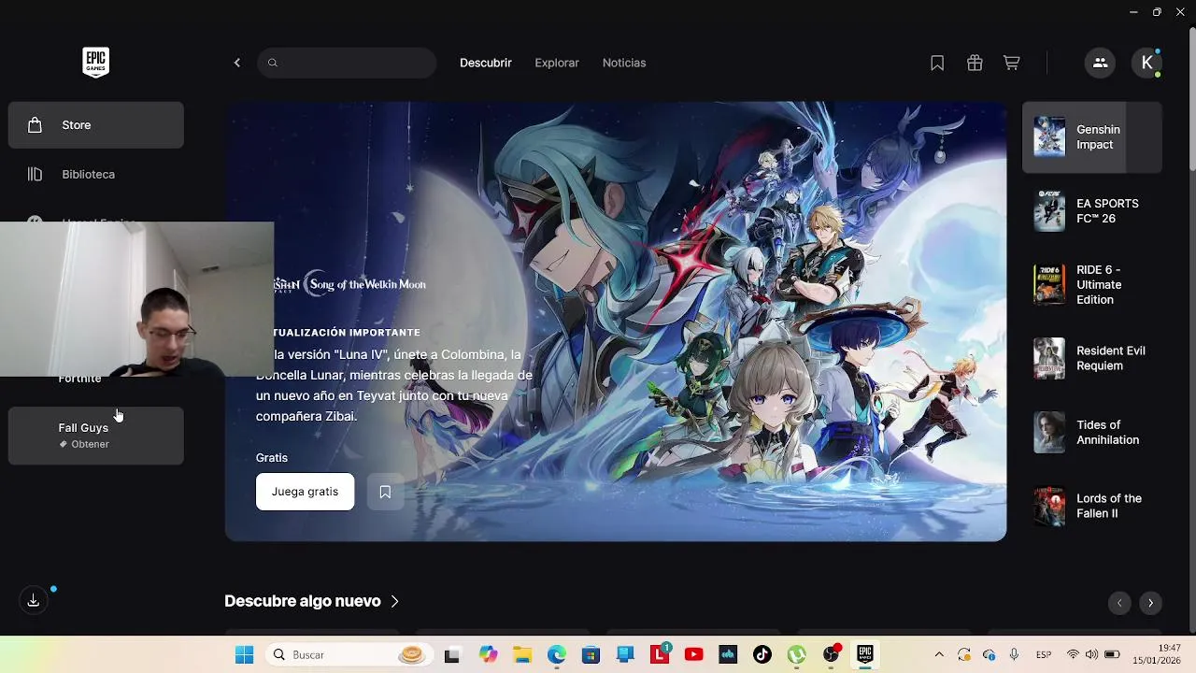Select Genshin Impact in featured list
Image resolution: width=1196 pixels, height=673 pixels.
(x=1092, y=137)
